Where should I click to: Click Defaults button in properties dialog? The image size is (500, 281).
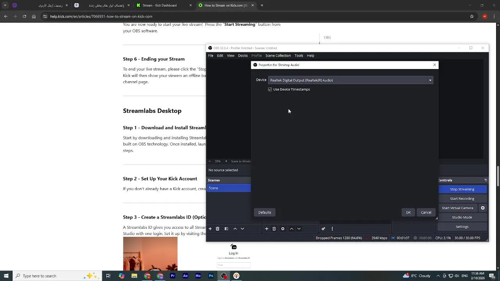click(264, 212)
